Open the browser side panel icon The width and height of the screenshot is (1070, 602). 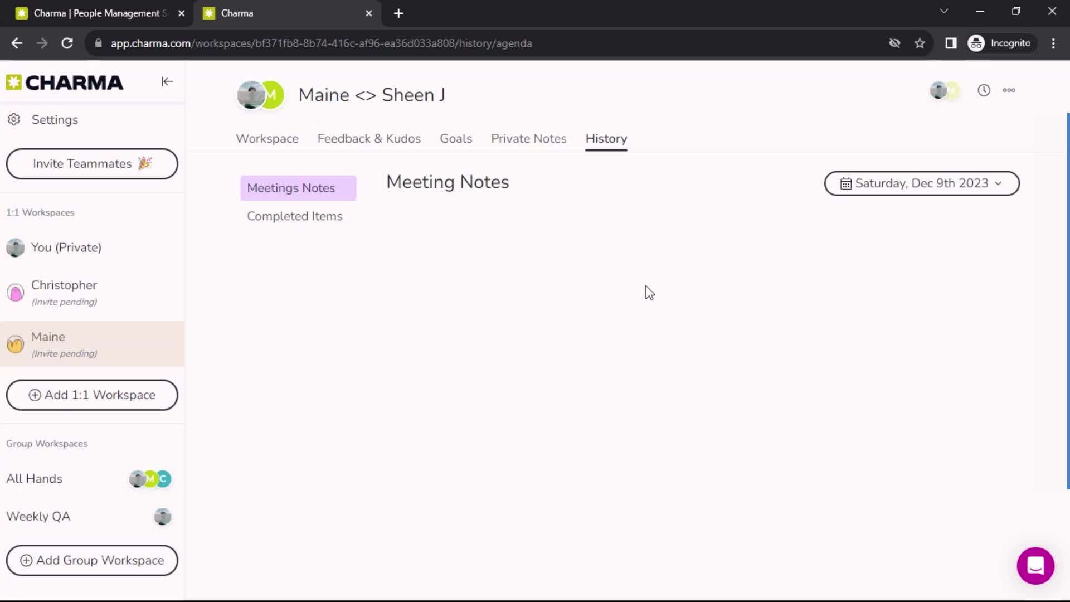tap(951, 43)
